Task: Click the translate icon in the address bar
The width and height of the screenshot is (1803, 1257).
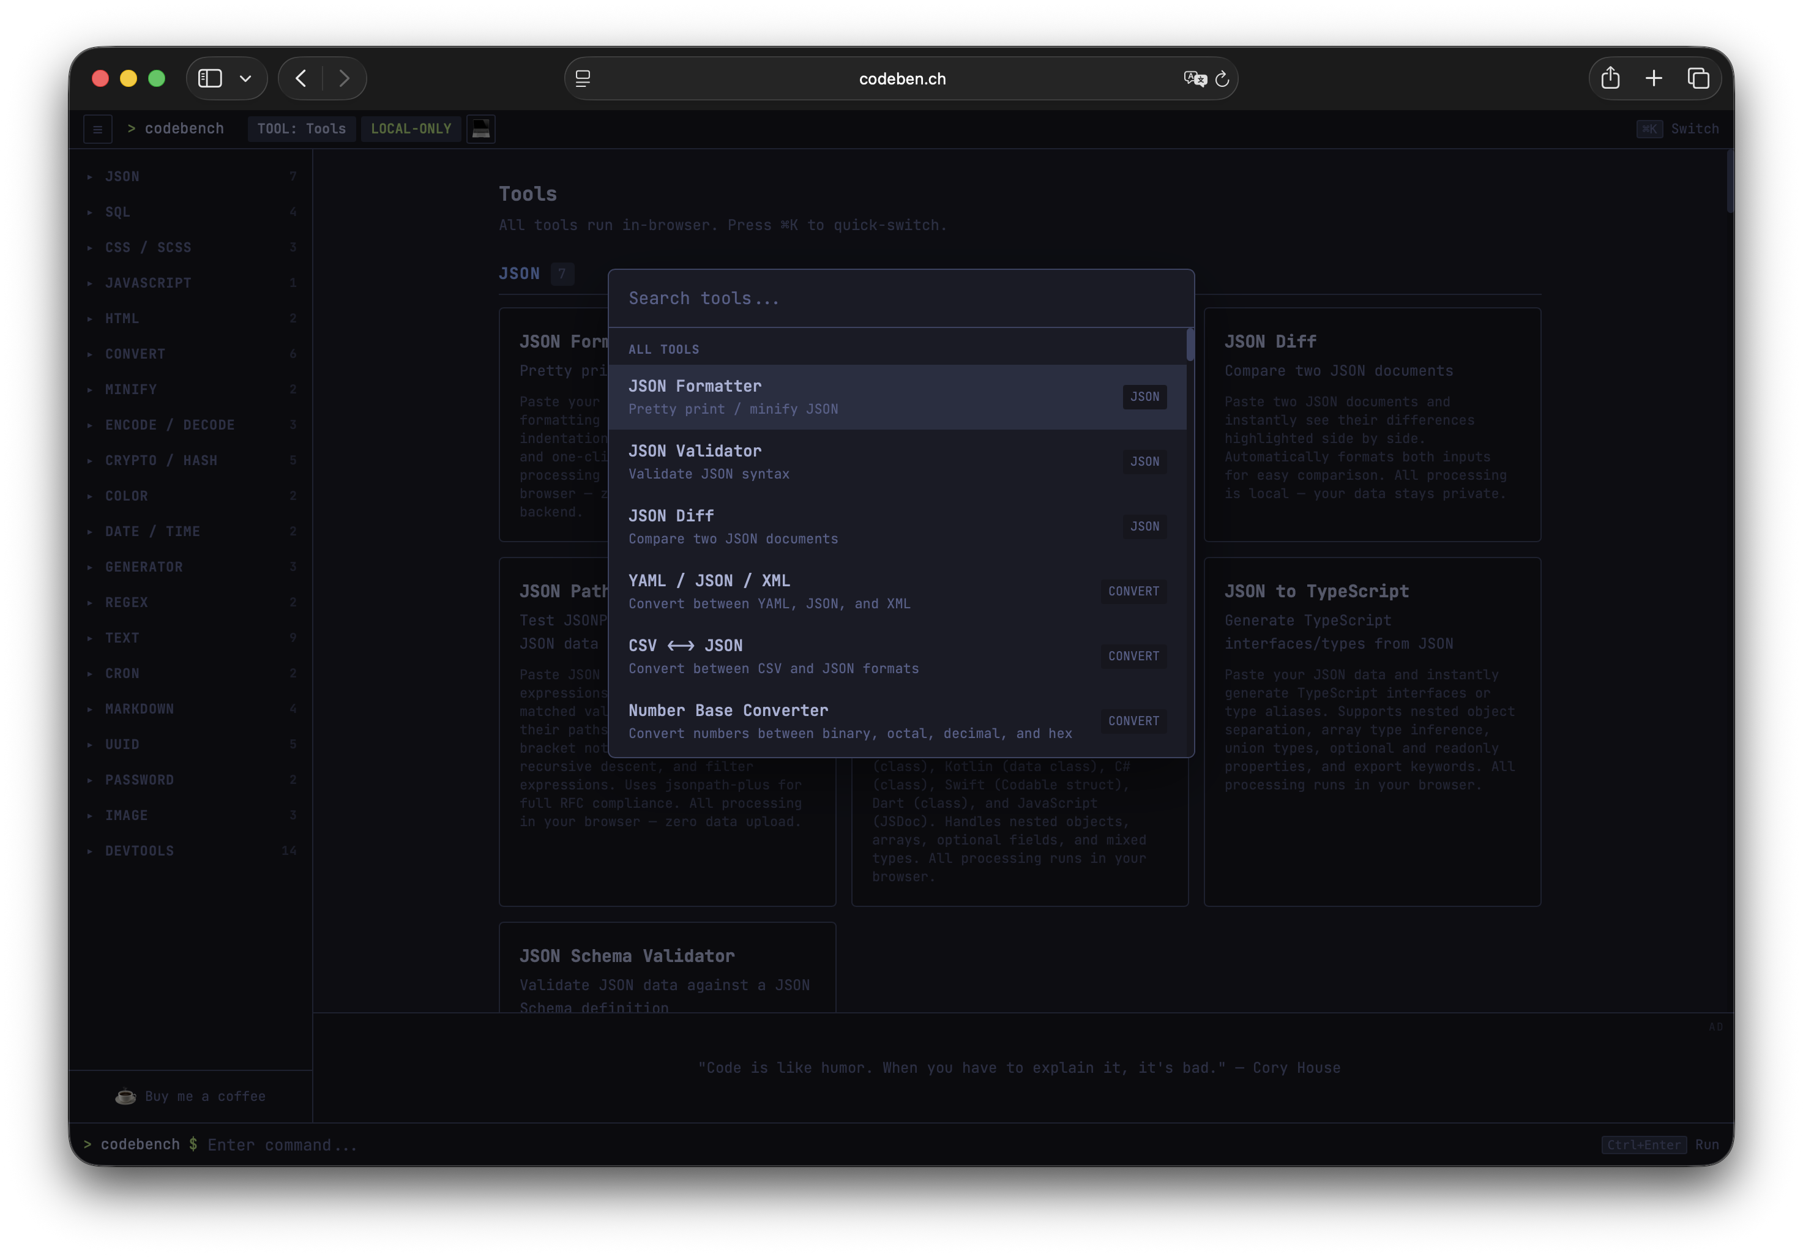Action: (x=1195, y=78)
